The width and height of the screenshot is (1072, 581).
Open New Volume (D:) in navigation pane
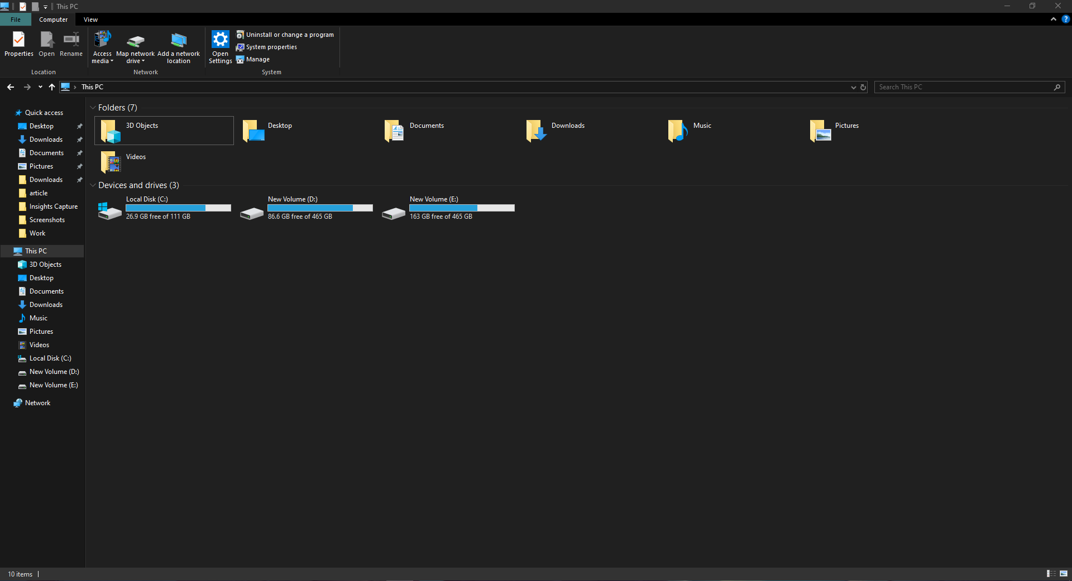[x=54, y=372]
